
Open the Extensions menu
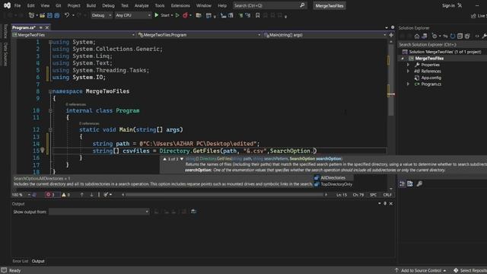point(180,5)
